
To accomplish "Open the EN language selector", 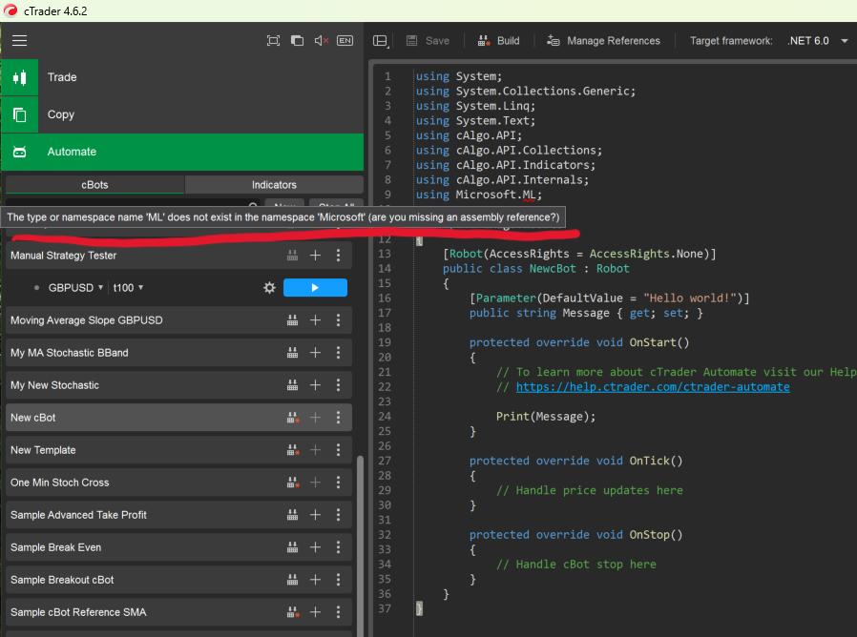I will pyautogui.click(x=345, y=40).
